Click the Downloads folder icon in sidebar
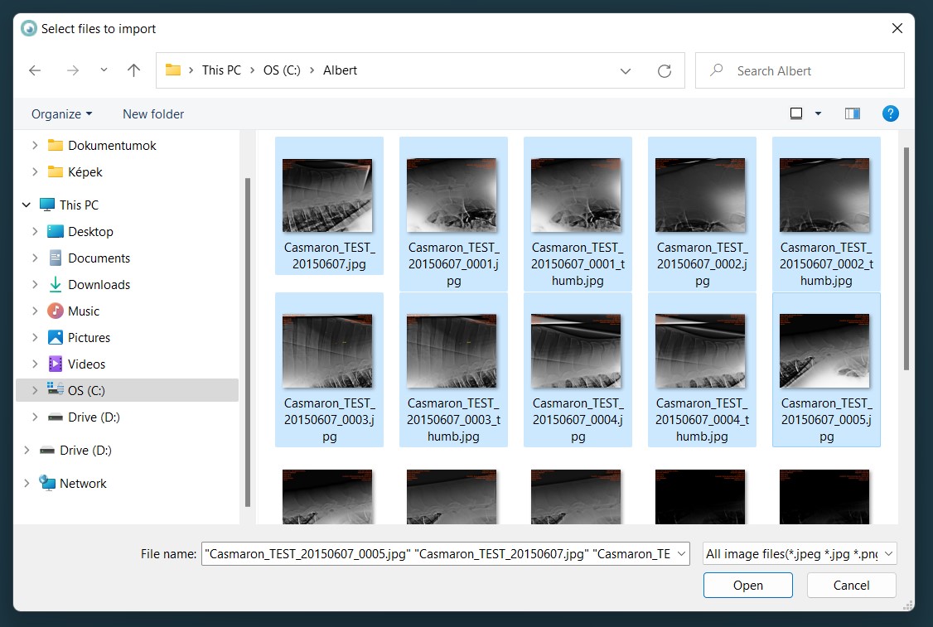Image resolution: width=933 pixels, height=627 pixels. 56,285
